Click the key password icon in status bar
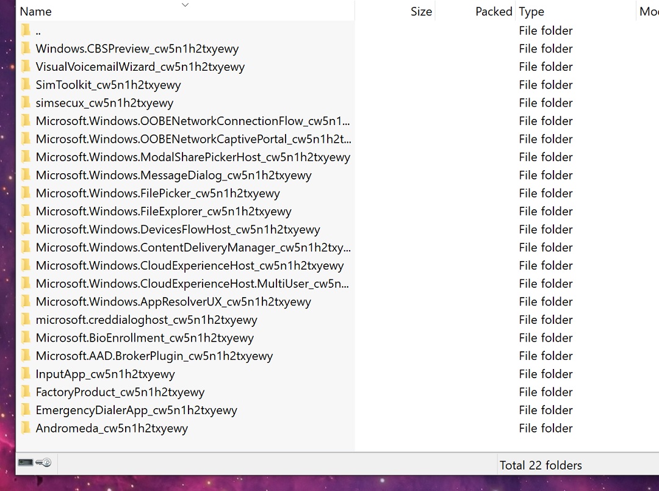The height and width of the screenshot is (491, 659). (x=43, y=462)
